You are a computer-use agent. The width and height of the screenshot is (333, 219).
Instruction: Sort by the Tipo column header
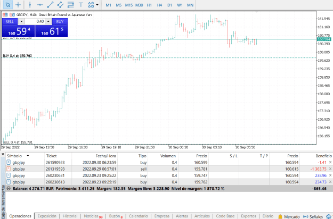(142, 156)
